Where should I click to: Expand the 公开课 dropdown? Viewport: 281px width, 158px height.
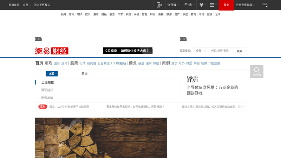173,5
